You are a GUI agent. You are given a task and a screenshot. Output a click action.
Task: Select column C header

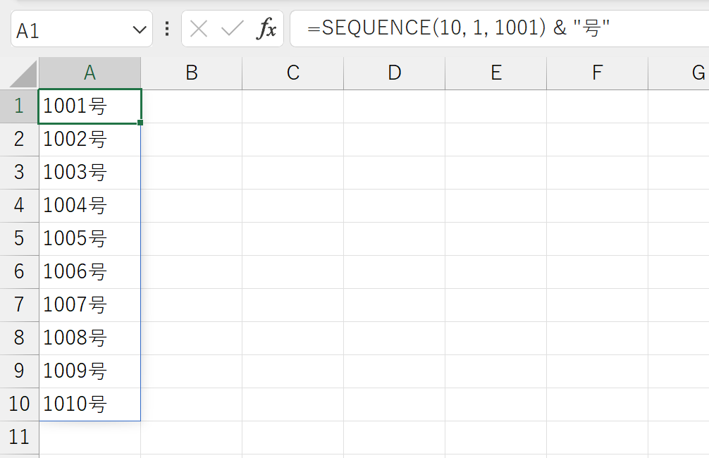pos(292,73)
